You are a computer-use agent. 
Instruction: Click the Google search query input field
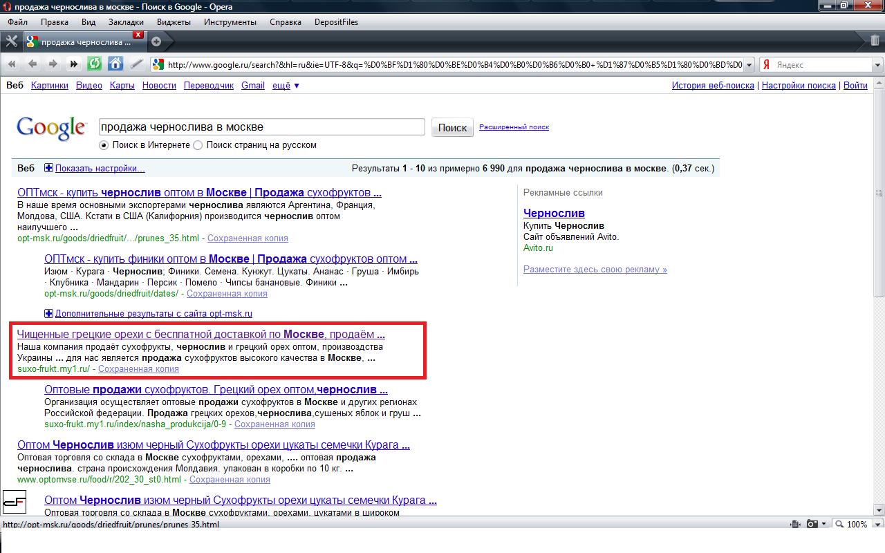[261, 127]
